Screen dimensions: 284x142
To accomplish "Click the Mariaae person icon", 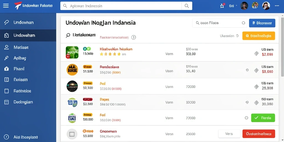I will click(6, 47).
